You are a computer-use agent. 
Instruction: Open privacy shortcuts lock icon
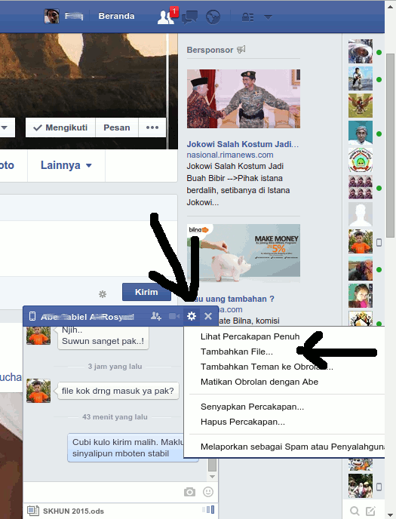[247, 17]
